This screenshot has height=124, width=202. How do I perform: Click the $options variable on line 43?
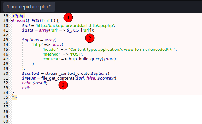(x=30, y=40)
